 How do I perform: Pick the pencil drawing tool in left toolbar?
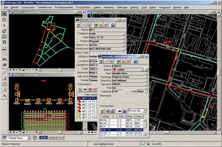coord(4,79)
